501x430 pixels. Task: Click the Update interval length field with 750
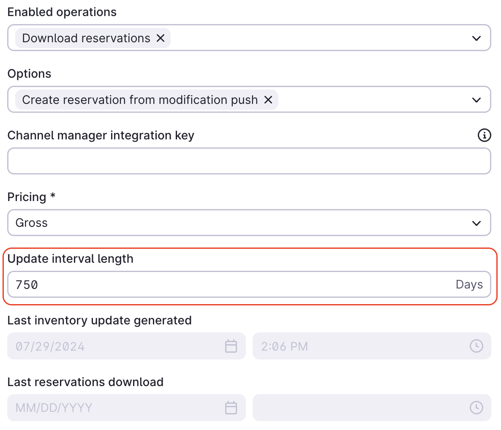tap(249, 285)
